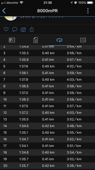95x170 pixels.
Task: Switch to the stats details tab
Action: (x=36, y=40)
